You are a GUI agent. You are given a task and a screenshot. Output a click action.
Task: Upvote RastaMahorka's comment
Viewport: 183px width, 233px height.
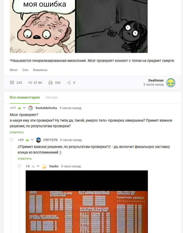(19, 108)
